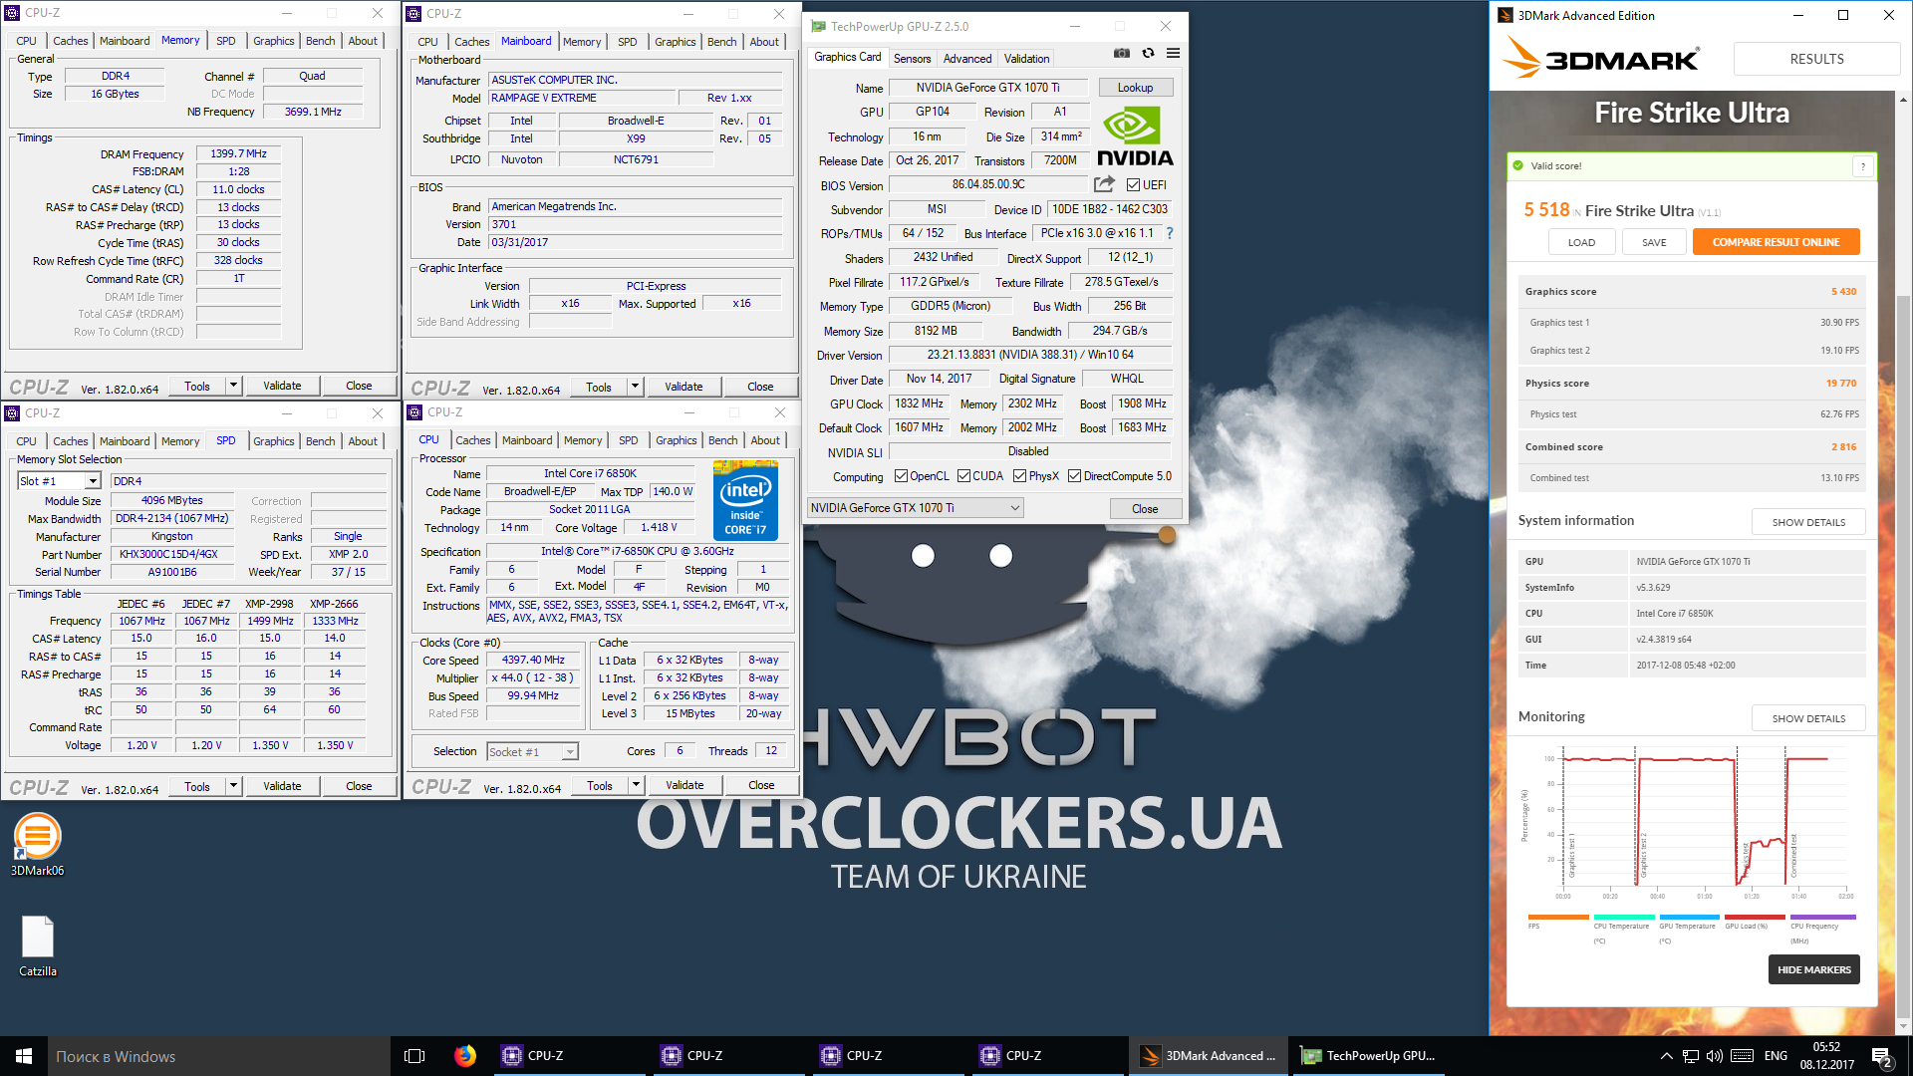Click the BIOS share/export icon in GPU-Z

coord(1104,184)
